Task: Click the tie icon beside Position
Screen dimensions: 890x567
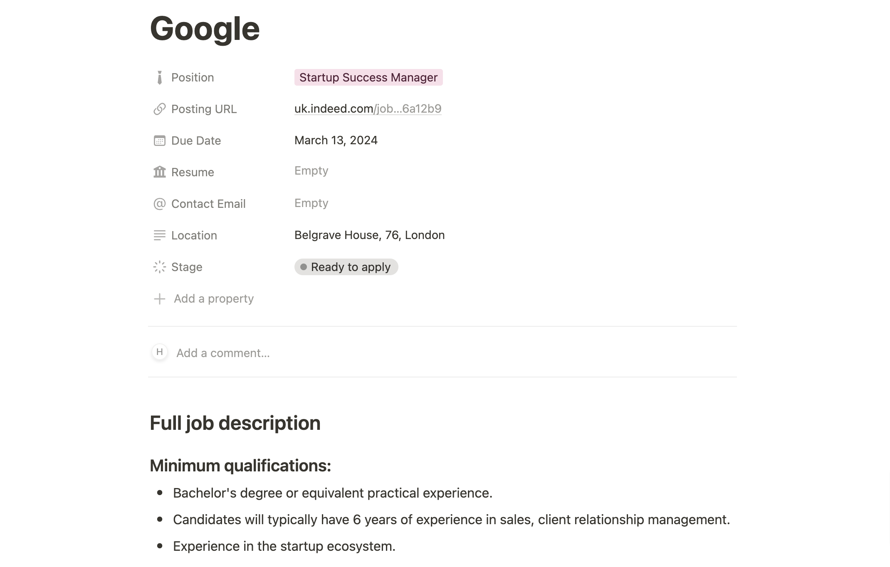Action: tap(160, 78)
